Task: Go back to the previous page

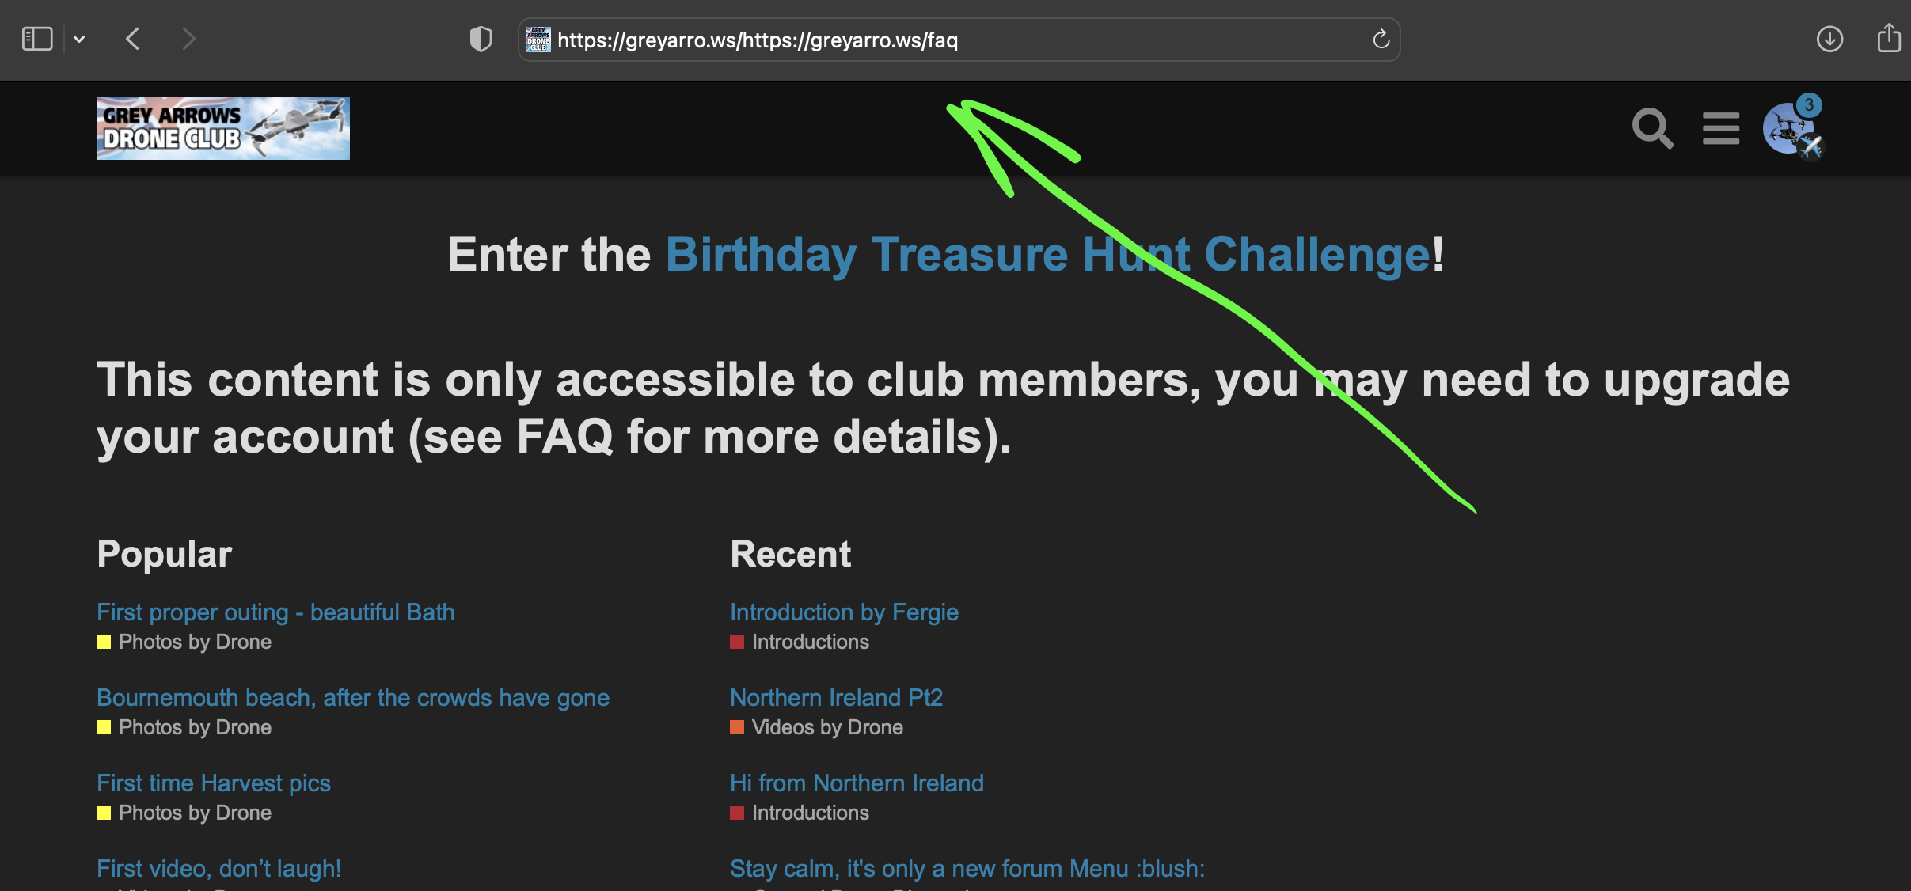Action: click(133, 39)
